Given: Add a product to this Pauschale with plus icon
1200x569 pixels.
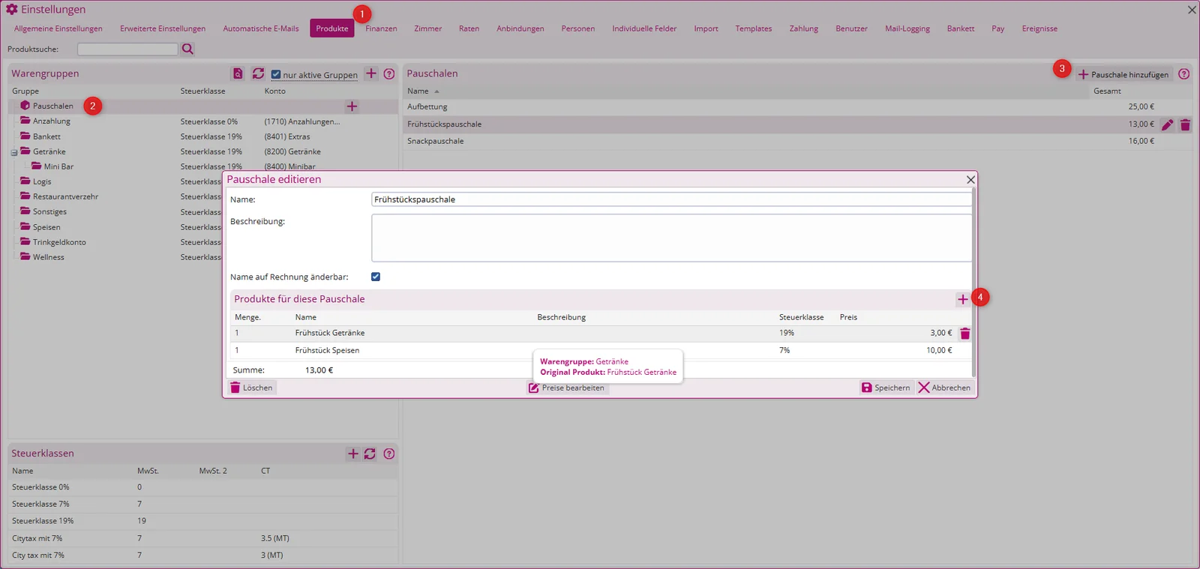Looking at the screenshot, I should coord(963,299).
